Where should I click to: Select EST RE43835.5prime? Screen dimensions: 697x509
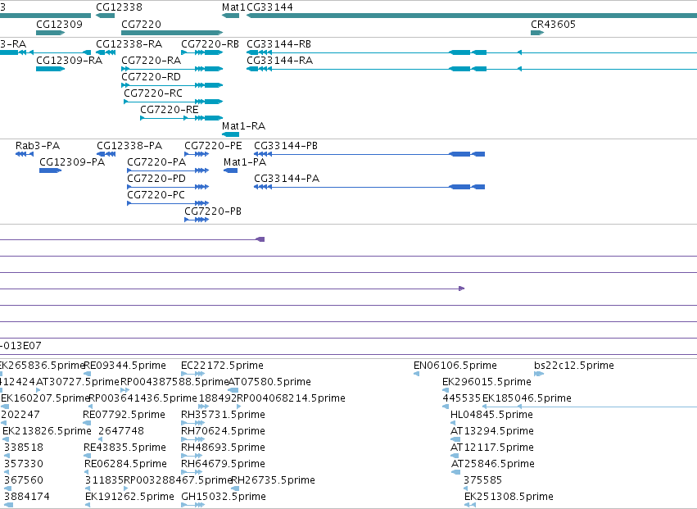click(x=125, y=448)
